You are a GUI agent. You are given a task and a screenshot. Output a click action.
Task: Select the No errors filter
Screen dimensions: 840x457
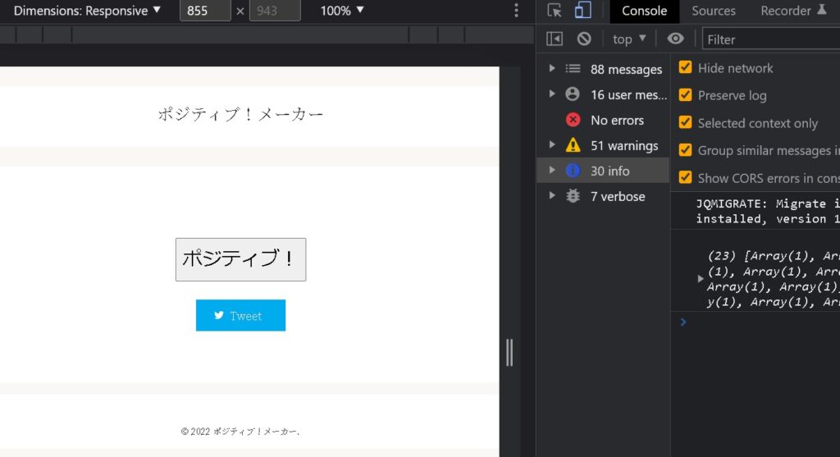pos(616,120)
